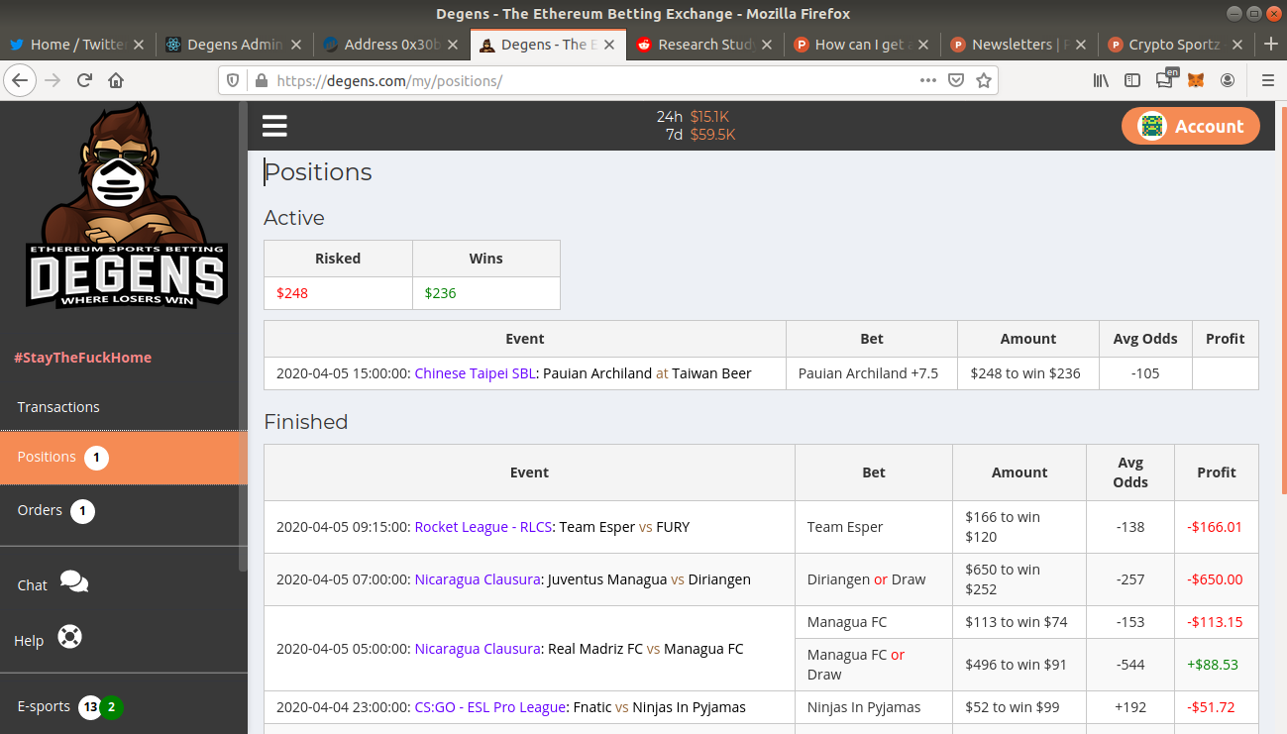Click the Firefox back button
This screenshot has height=734, width=1287.
[x=21, y=80]
